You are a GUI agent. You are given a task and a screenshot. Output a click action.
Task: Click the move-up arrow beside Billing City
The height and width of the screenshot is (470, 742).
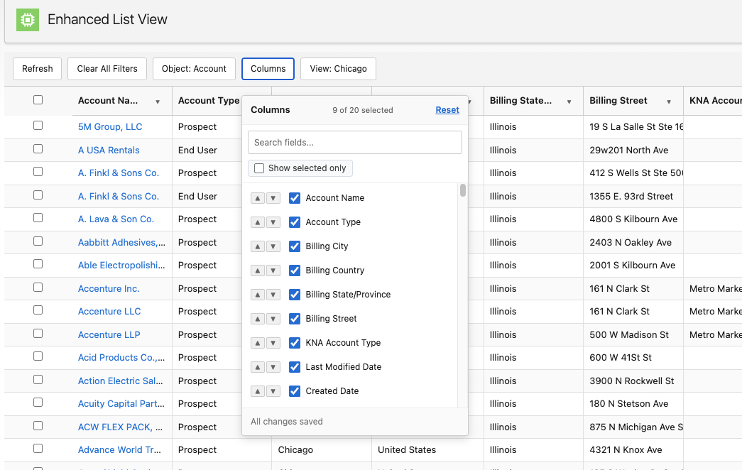[x=258, y=246]
